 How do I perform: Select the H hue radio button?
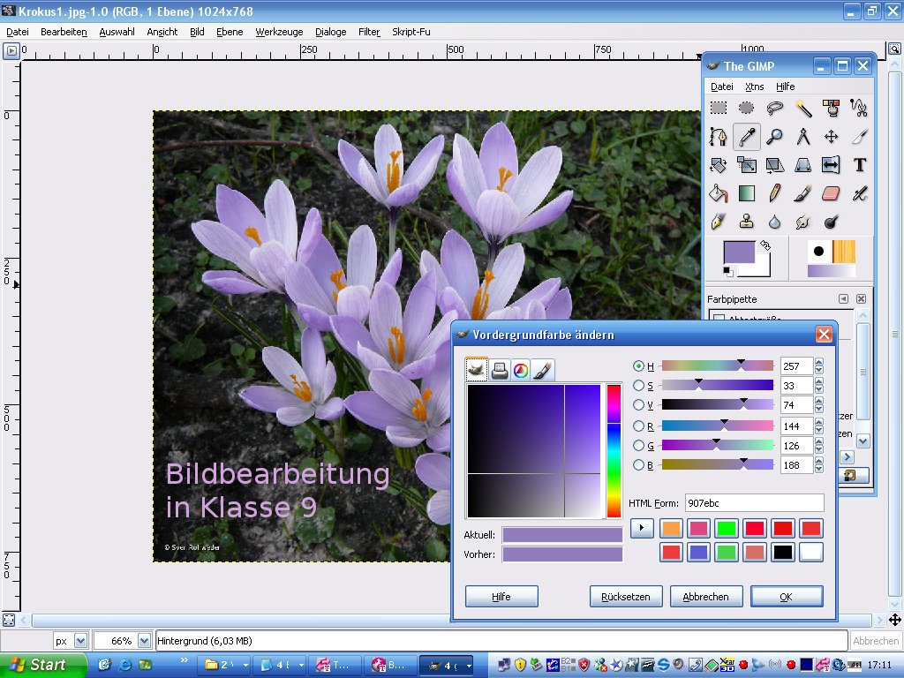639,365
